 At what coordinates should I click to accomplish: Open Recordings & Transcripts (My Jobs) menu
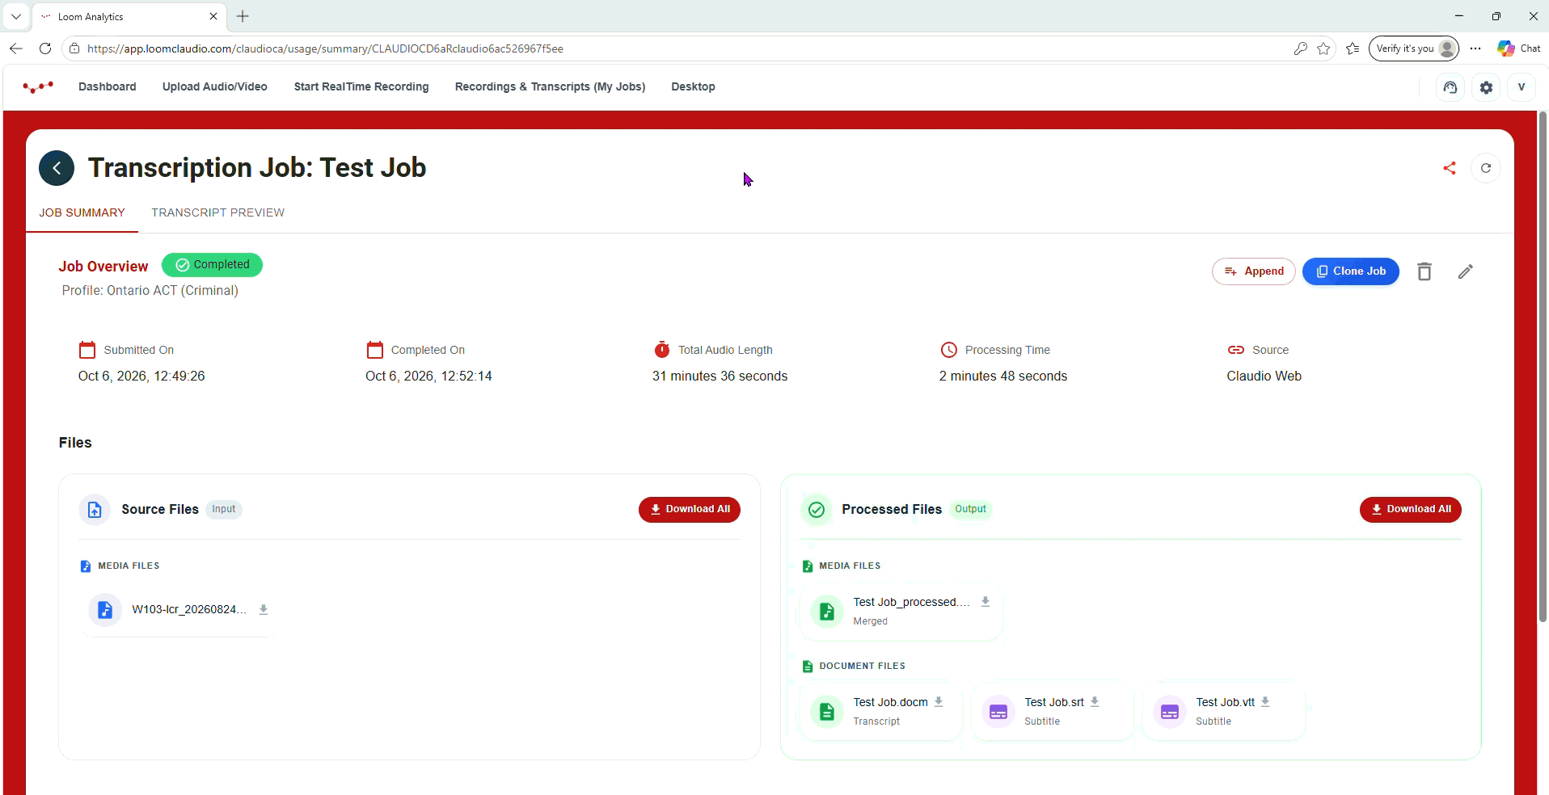click(550, 86)
